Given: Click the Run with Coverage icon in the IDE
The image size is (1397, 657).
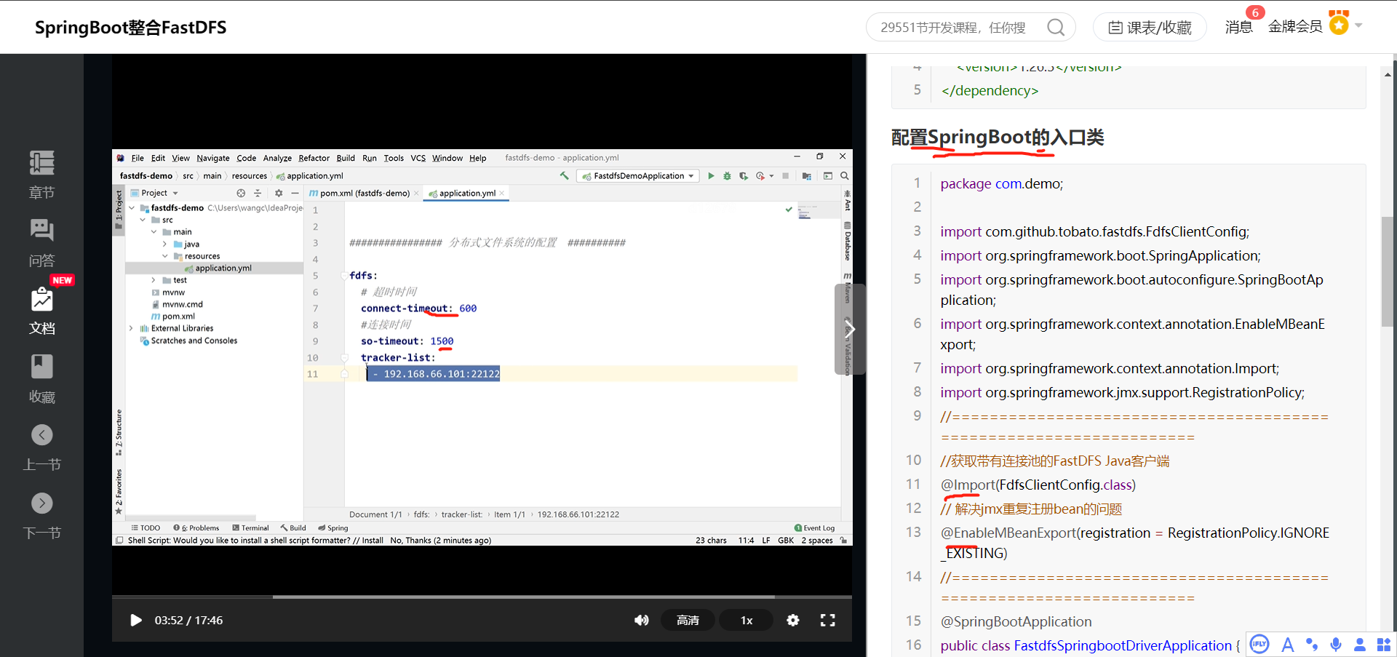Looking at the screenshot, I should tap(744, 176).
